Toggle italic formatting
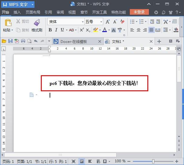The height and width of the screenshot is (165, 184). [56, 30]
